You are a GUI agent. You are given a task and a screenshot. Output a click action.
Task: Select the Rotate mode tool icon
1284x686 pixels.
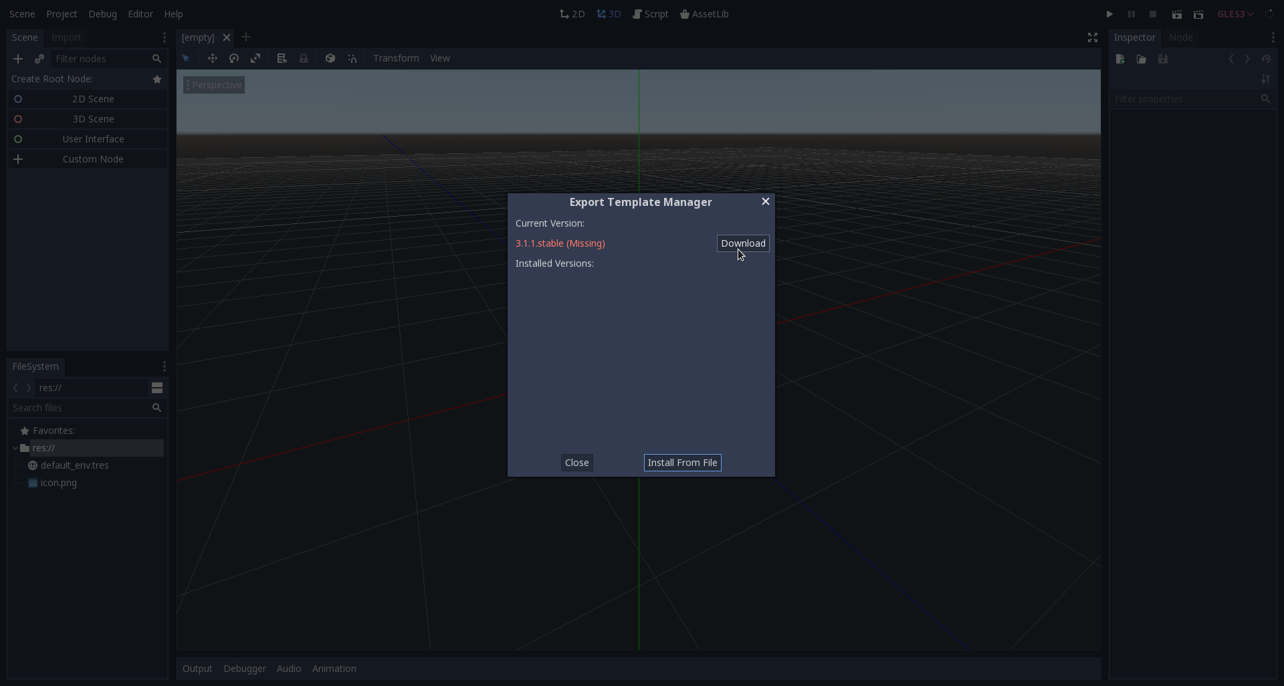(234, 58)
